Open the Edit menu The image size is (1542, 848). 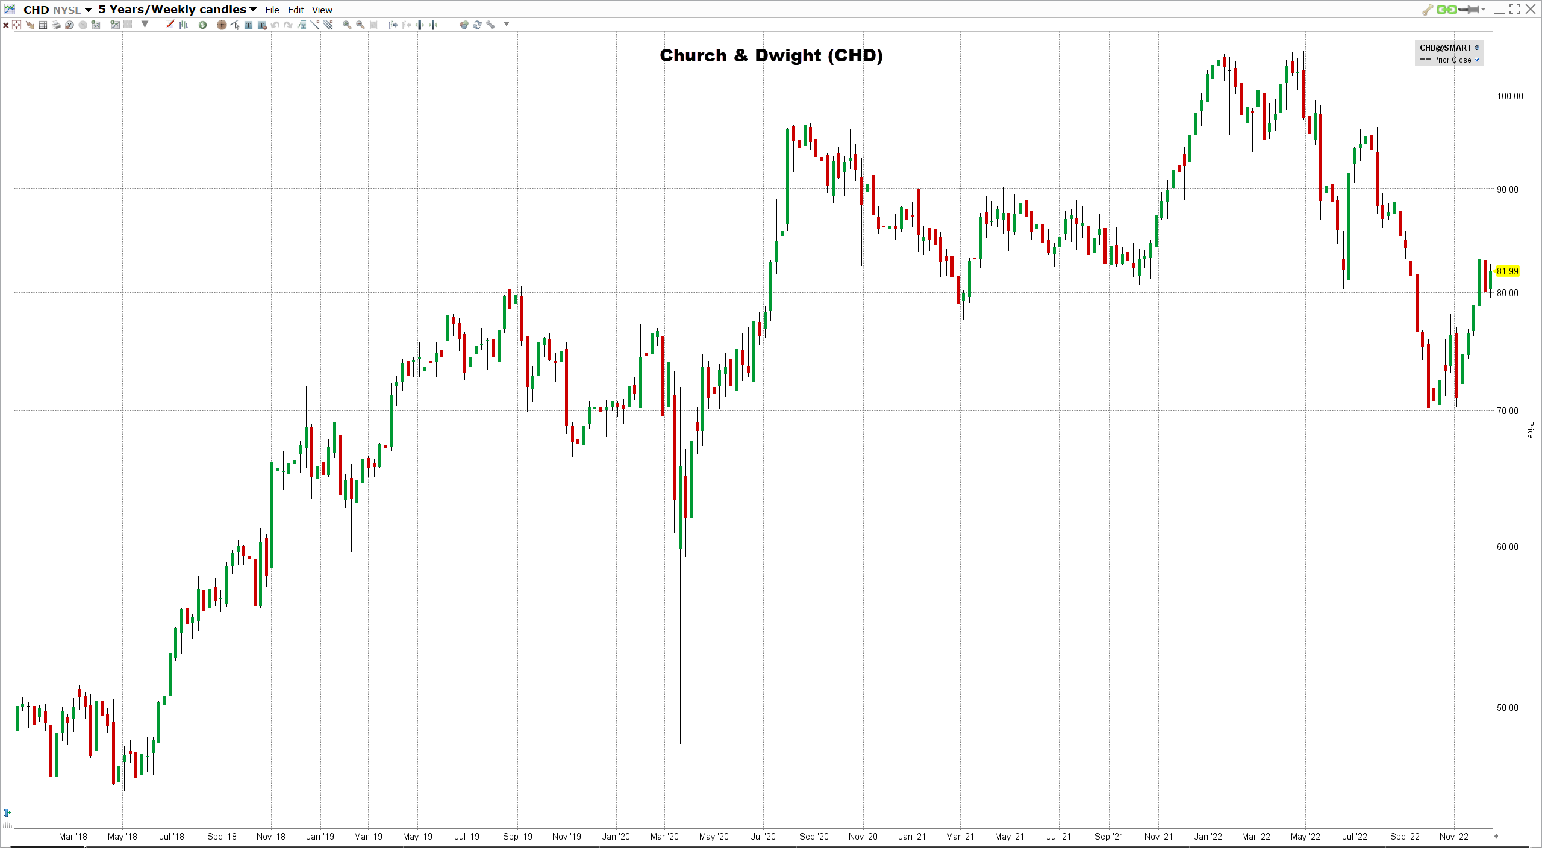(x=296, y=10)
